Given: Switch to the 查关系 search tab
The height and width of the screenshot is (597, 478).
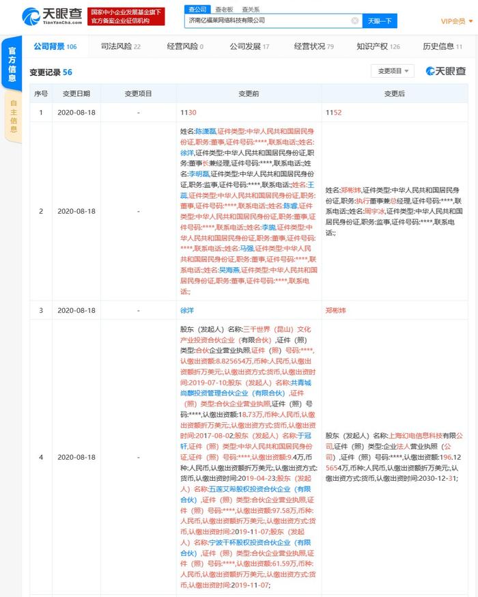Looking at the screenshot, I should pyautogui.click(x=251, y=9).
